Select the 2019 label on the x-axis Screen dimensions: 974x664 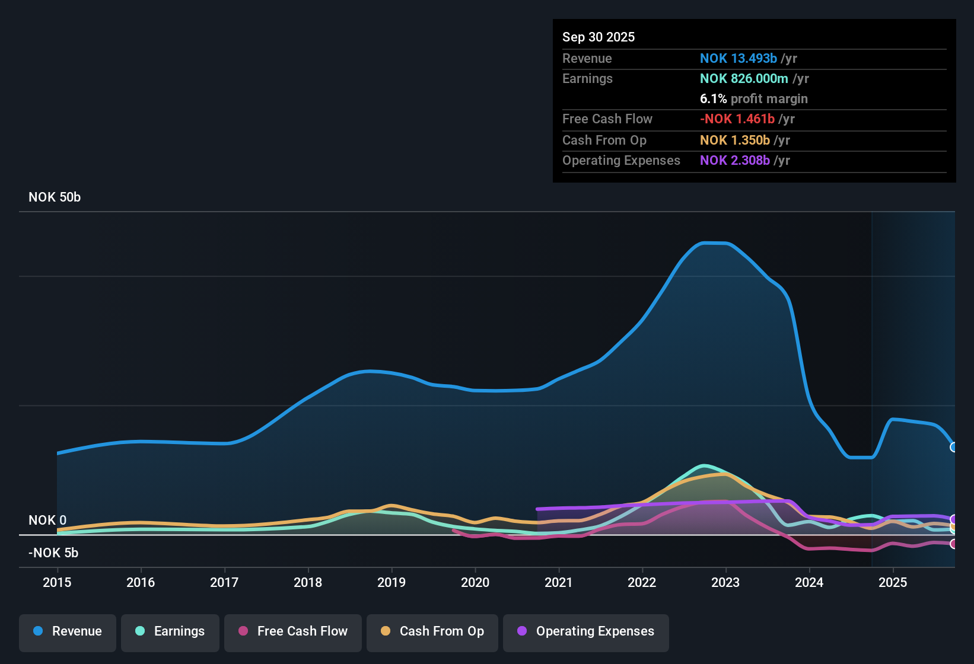pos(391,583)
